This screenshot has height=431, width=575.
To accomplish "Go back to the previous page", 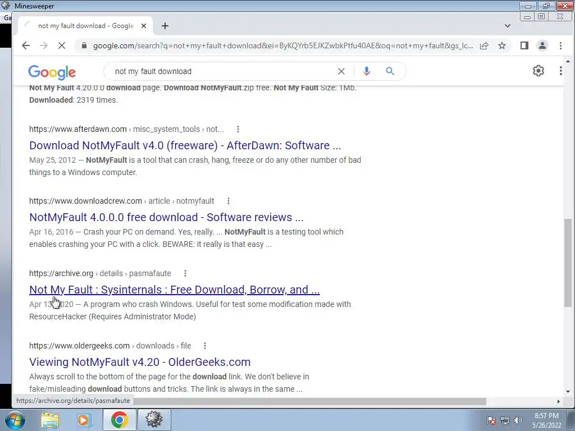I will point(26,45).
